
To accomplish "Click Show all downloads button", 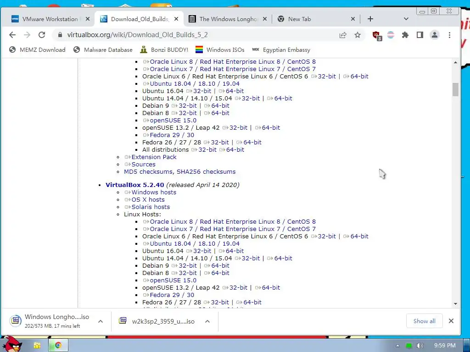I will click(424, 321).
